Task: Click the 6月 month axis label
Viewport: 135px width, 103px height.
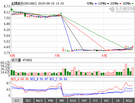Action: tap(12, 56)
